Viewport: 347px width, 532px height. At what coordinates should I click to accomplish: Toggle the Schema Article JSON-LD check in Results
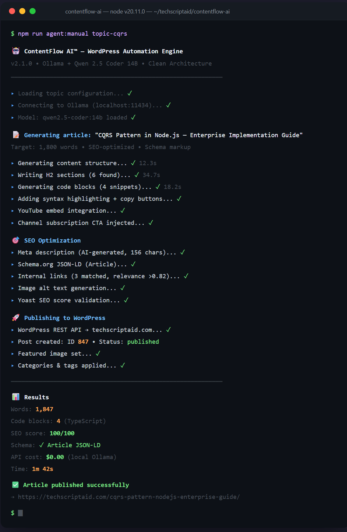[x=41, y=445]
